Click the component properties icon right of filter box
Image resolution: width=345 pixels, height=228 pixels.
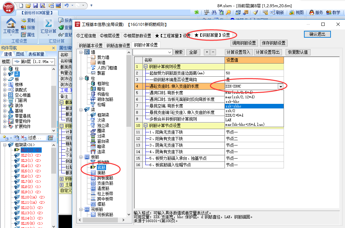(x=51, y=138)
